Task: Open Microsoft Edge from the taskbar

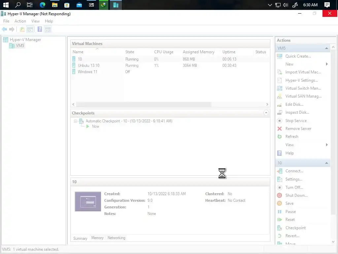Action: click(43, 5)
